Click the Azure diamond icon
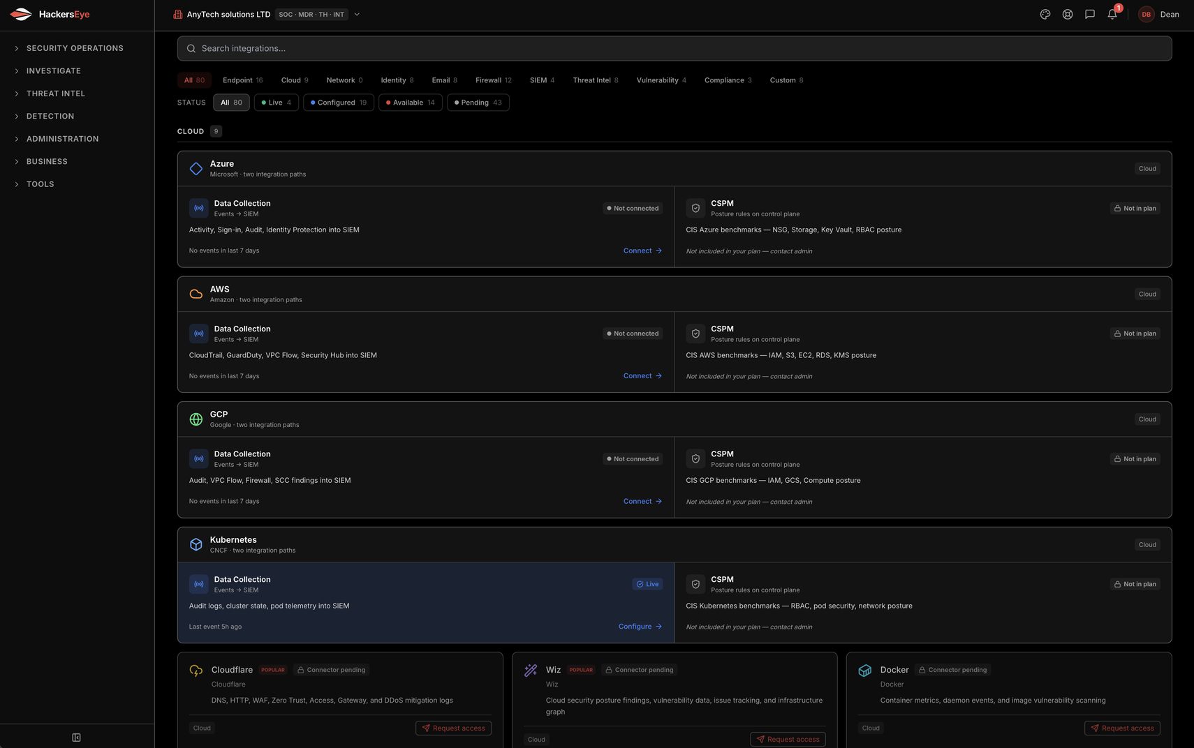This screenshot has width=1194, height=748. click(196, 169)
